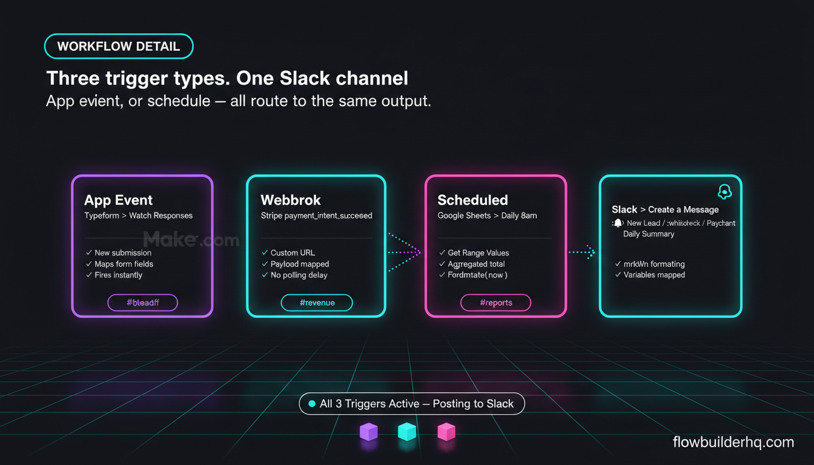Click the subtitle about routing to the same output

239,101
